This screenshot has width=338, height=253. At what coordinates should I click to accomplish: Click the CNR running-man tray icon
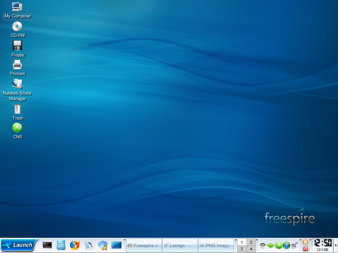click(x=279, y=245)
